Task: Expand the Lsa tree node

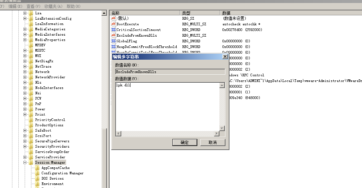Action: 25,13
